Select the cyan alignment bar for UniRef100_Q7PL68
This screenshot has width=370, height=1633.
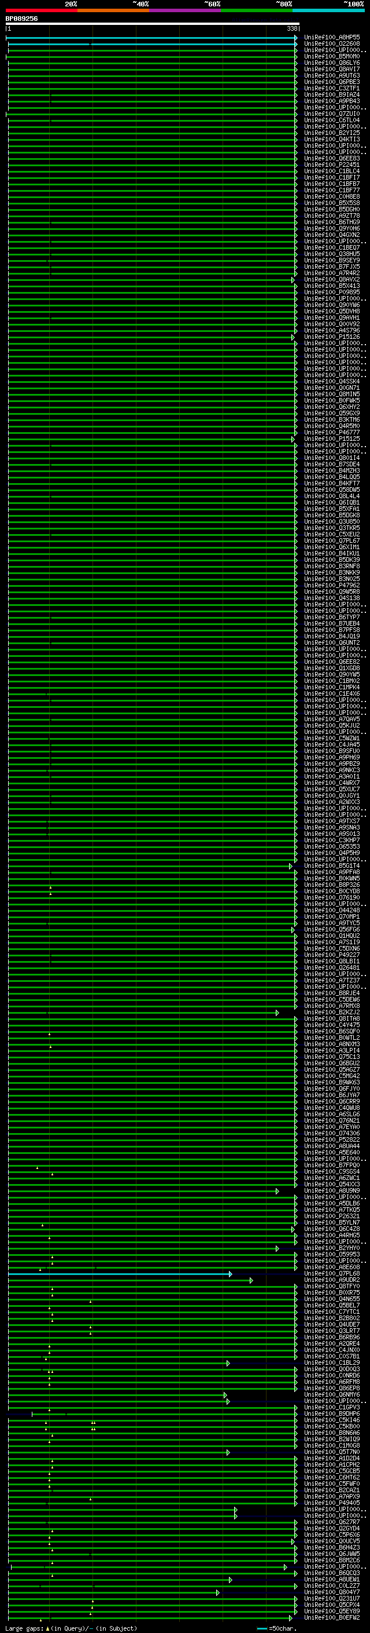[120, 1274]
